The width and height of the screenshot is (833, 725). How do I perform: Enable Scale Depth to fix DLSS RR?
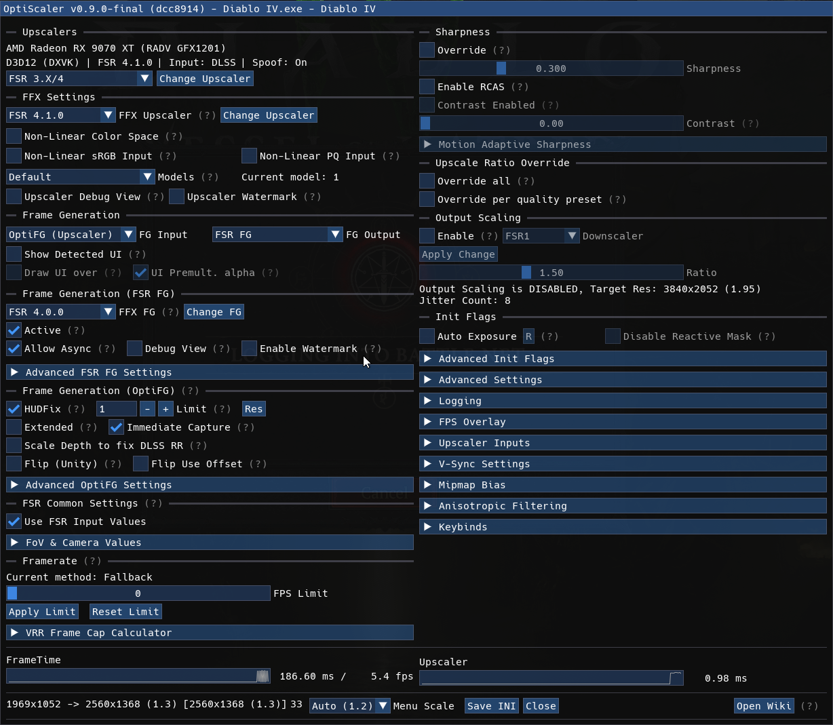point(14,446)
